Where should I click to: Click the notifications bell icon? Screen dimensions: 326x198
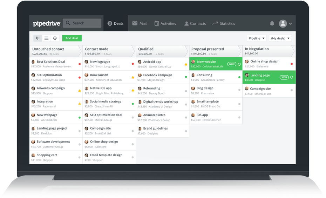coord(272,24)
